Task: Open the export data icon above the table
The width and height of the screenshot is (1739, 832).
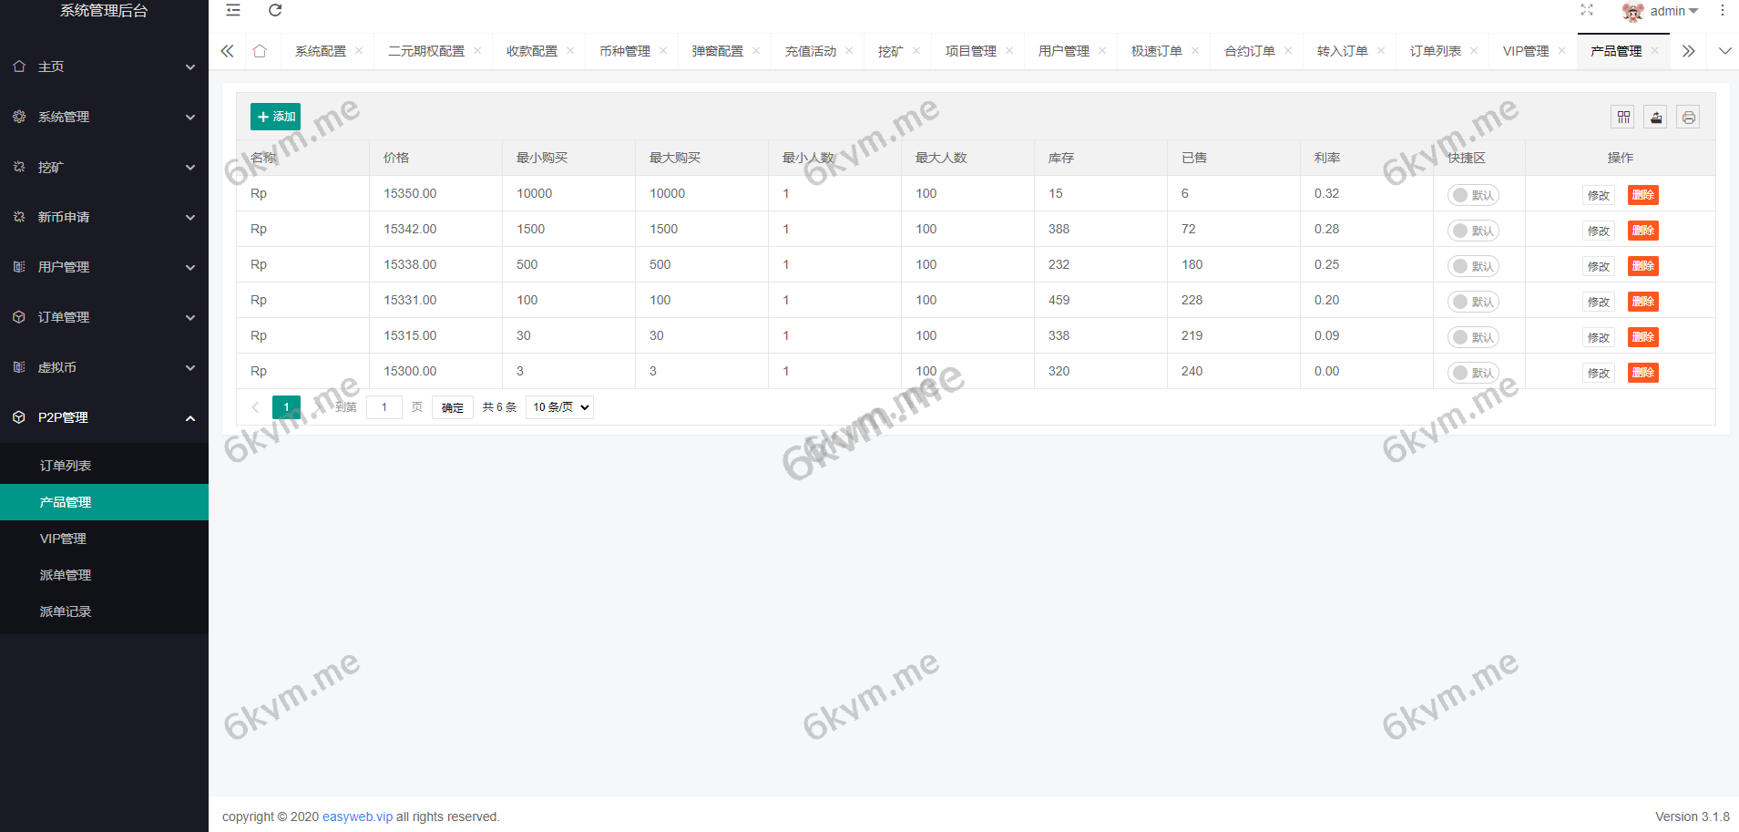Action: [1655, 117]
